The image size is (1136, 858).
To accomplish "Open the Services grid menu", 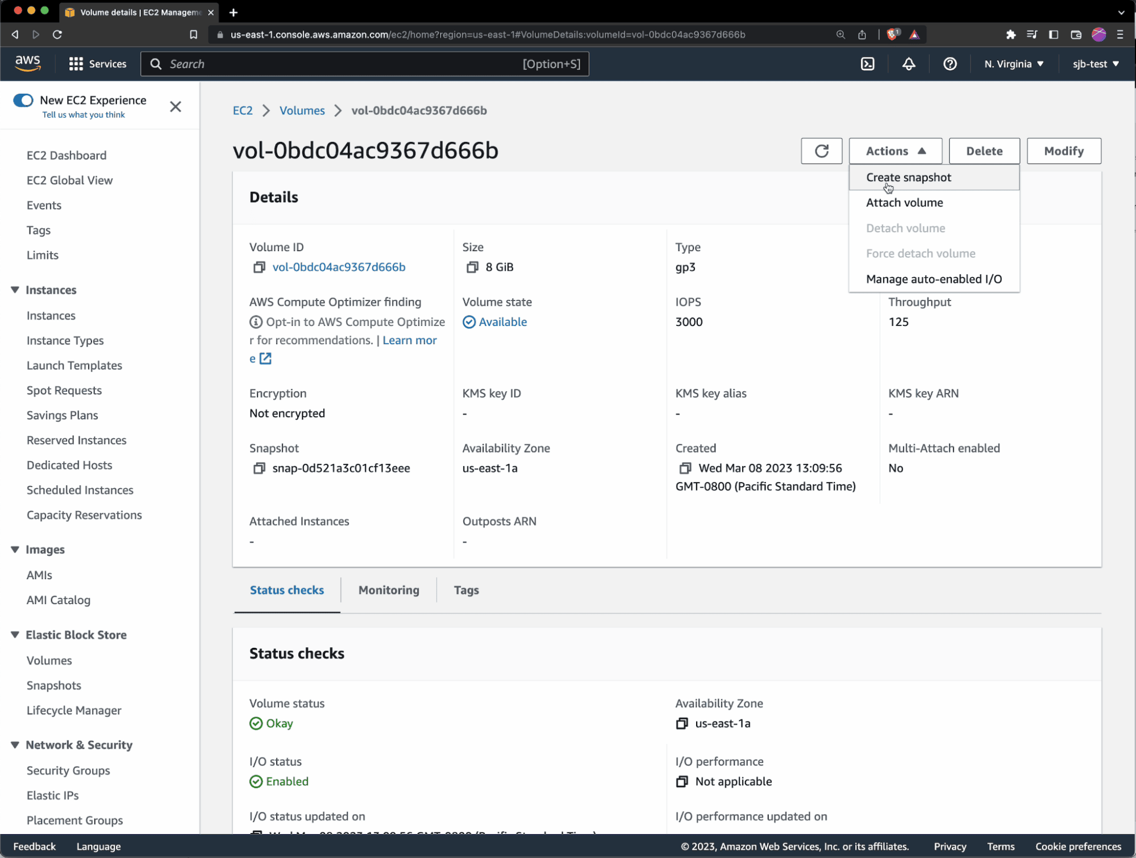I will point(97,64).
